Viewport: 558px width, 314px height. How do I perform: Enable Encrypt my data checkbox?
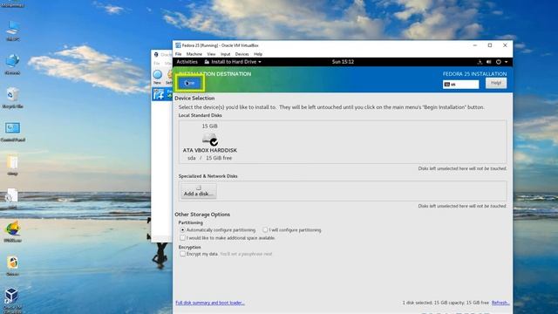click(182, 254)
